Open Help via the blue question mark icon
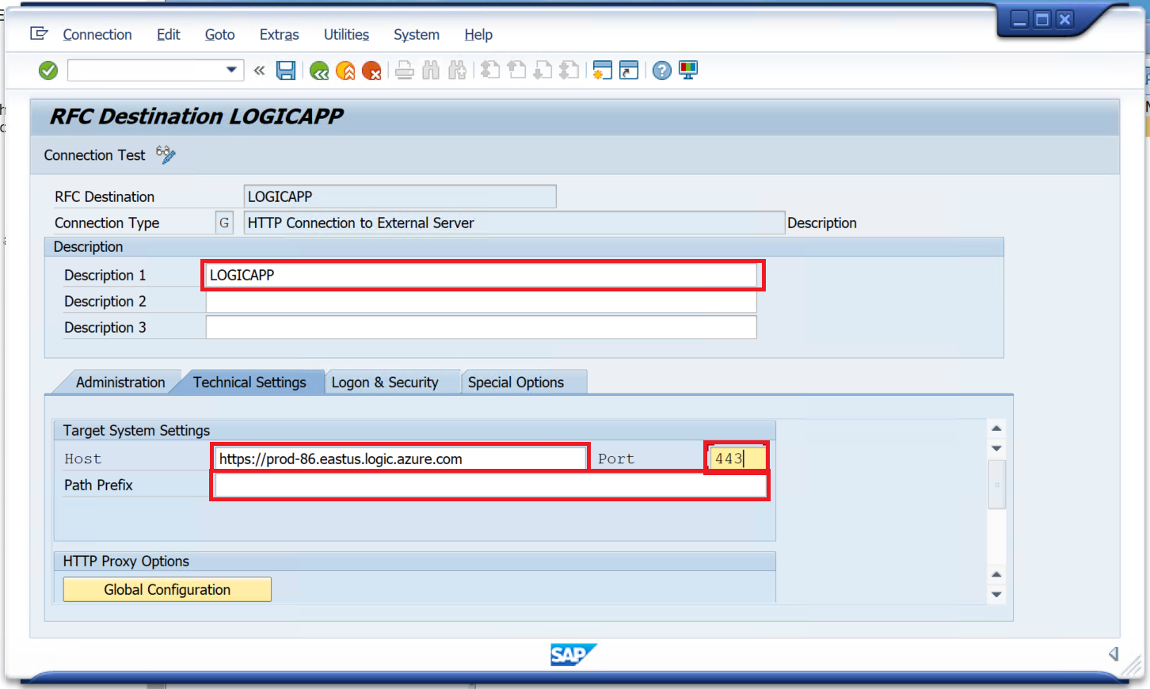Viewport: 1150px width, 689px height. [662, 70]
